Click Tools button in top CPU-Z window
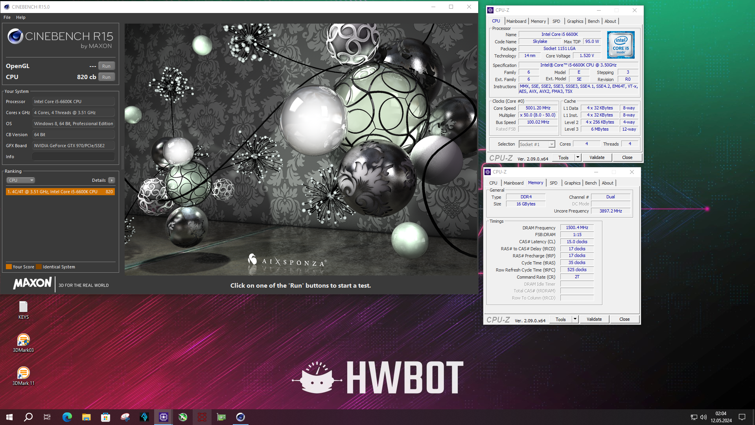Viewport: 755px width, 425px height. 563,157
